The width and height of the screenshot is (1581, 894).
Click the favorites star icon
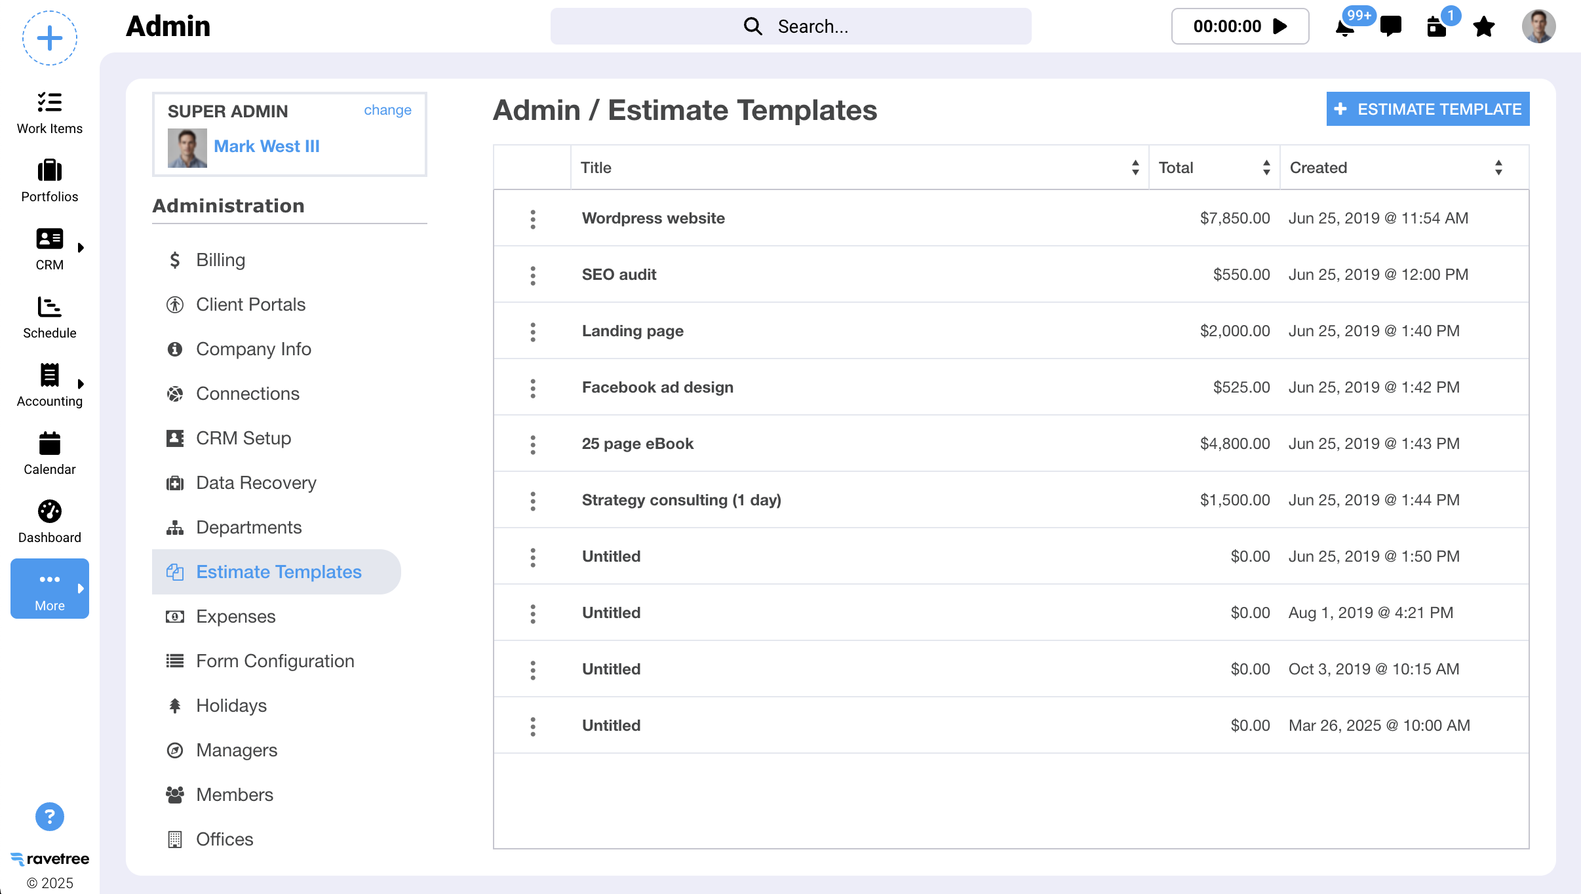pos(1483,27)
